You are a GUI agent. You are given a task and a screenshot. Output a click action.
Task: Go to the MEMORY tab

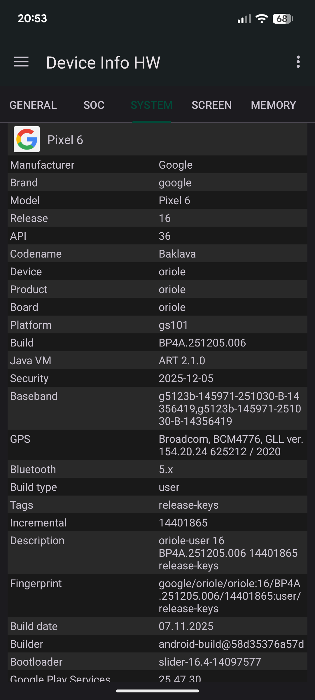coord(273,105)
